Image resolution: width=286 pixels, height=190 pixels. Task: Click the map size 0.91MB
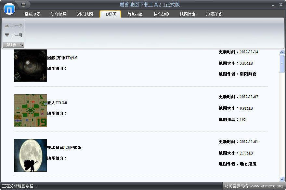click(246, 108)
